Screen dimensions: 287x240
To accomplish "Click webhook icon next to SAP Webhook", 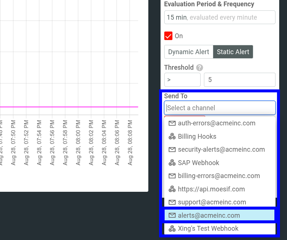I will pos(172,163).
